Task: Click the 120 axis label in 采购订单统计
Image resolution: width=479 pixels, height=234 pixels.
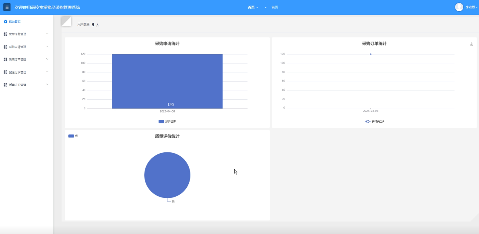Action: click(x=283, y=54)
